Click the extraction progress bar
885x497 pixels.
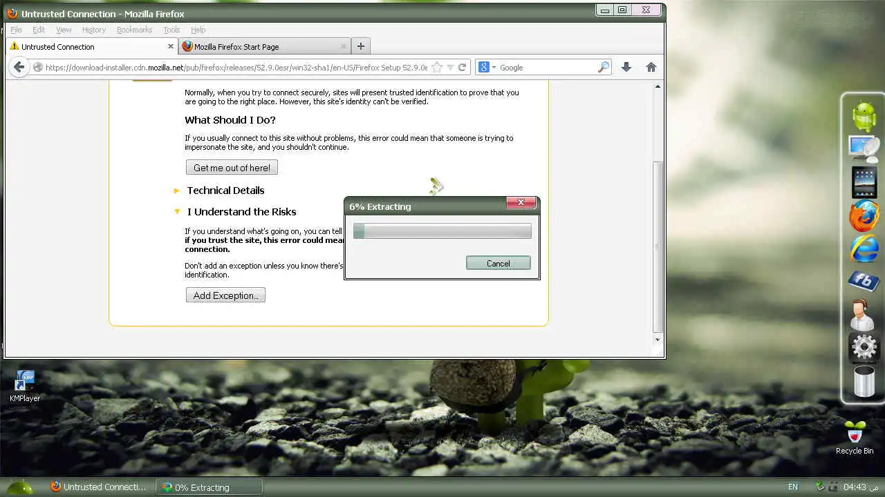click(442, 231)
